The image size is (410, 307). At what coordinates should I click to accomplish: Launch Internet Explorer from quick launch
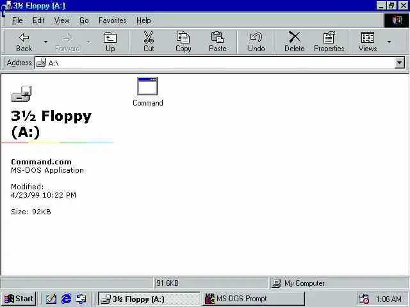click(x=66, y=299)
